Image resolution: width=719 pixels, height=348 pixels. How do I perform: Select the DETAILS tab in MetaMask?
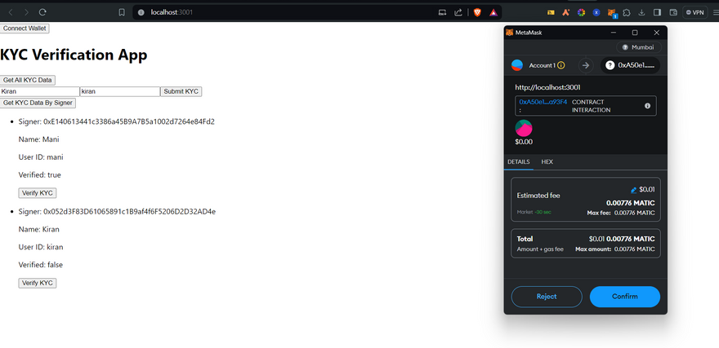click(519, 162)
